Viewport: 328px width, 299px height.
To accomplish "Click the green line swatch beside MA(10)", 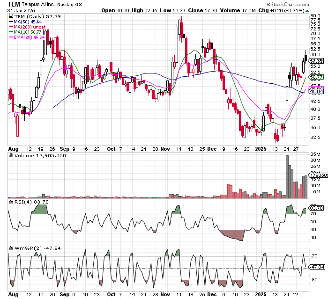I will (11, 32).
